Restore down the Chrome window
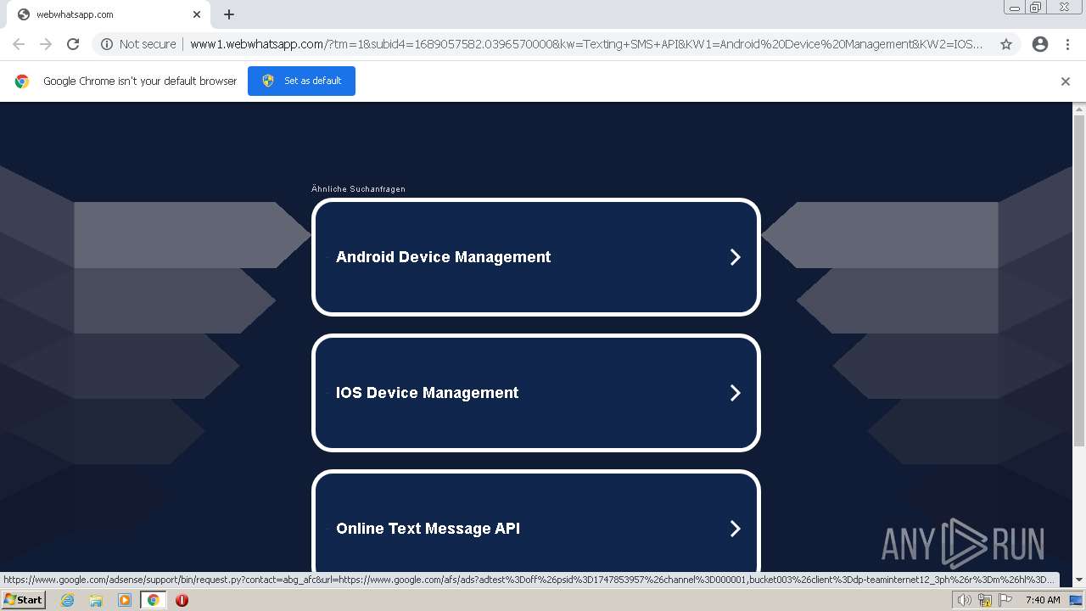The width and height of the screenshot is (1086, 611). pos(1036,8)
